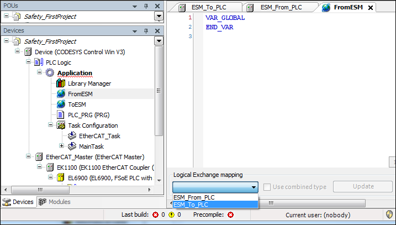
Task: Click the PLC Logic icon
Action: point(39,62)
